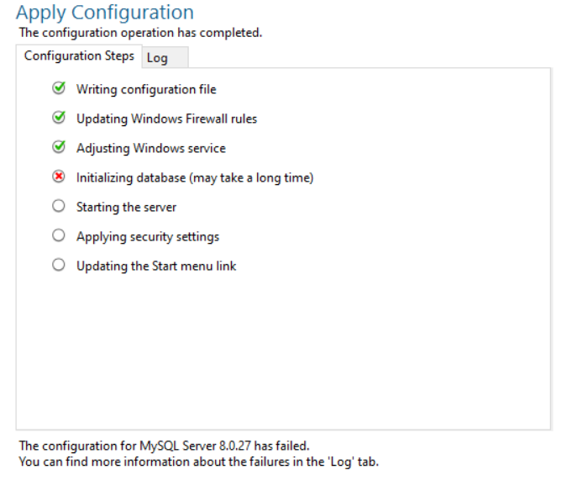Image resolution: width=567 pixels, height=491 pixels.
Task: Select the Writing configuration file step text
Action: click(146, 89)
